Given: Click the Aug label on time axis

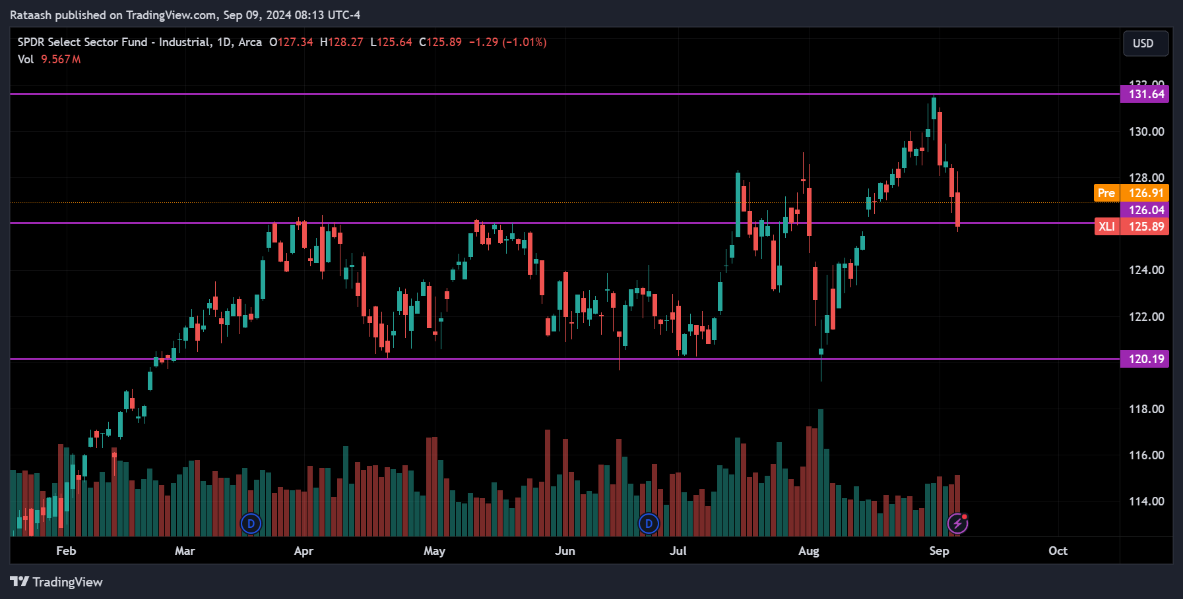Looking at the screenshot, I should click(x=808, y=551).
